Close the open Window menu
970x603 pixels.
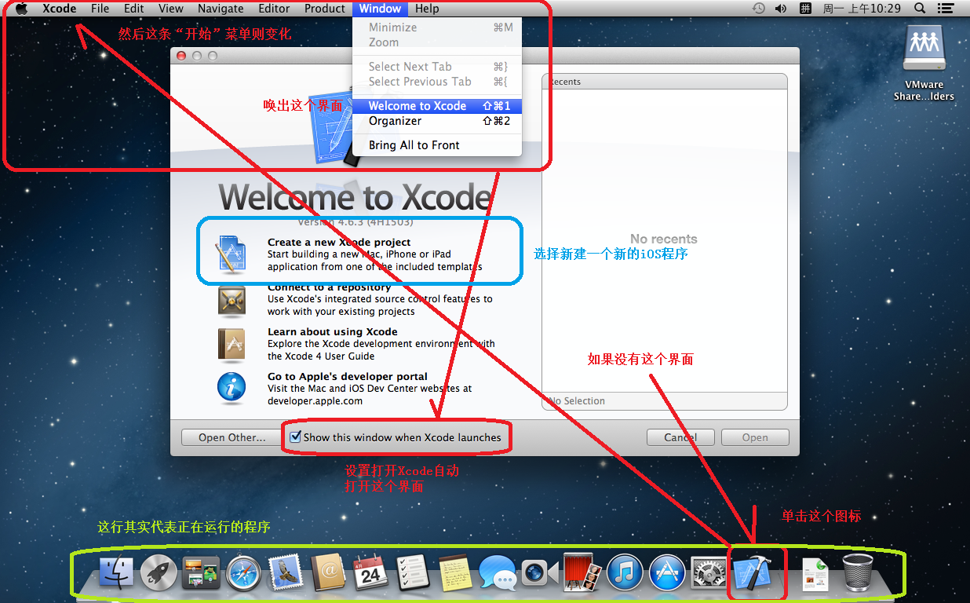[380, 9]
